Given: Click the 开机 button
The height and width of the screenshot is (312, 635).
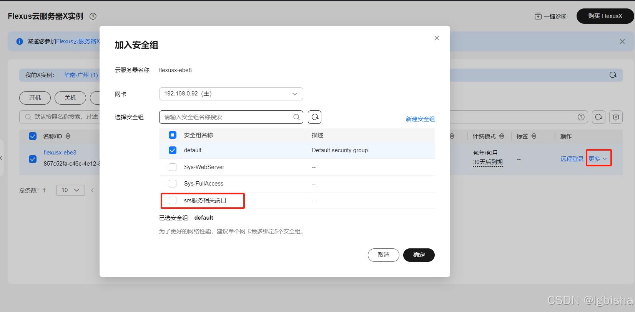Looking at the screenshot, I should [x=35, y=98].
